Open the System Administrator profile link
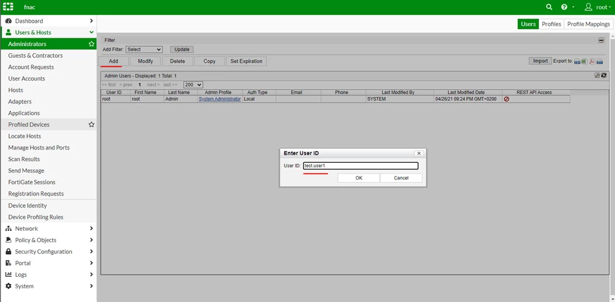615x302 pixels. (220, 99)
